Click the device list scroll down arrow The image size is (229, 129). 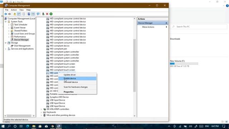pyautogui.click(x=135, y=116)
